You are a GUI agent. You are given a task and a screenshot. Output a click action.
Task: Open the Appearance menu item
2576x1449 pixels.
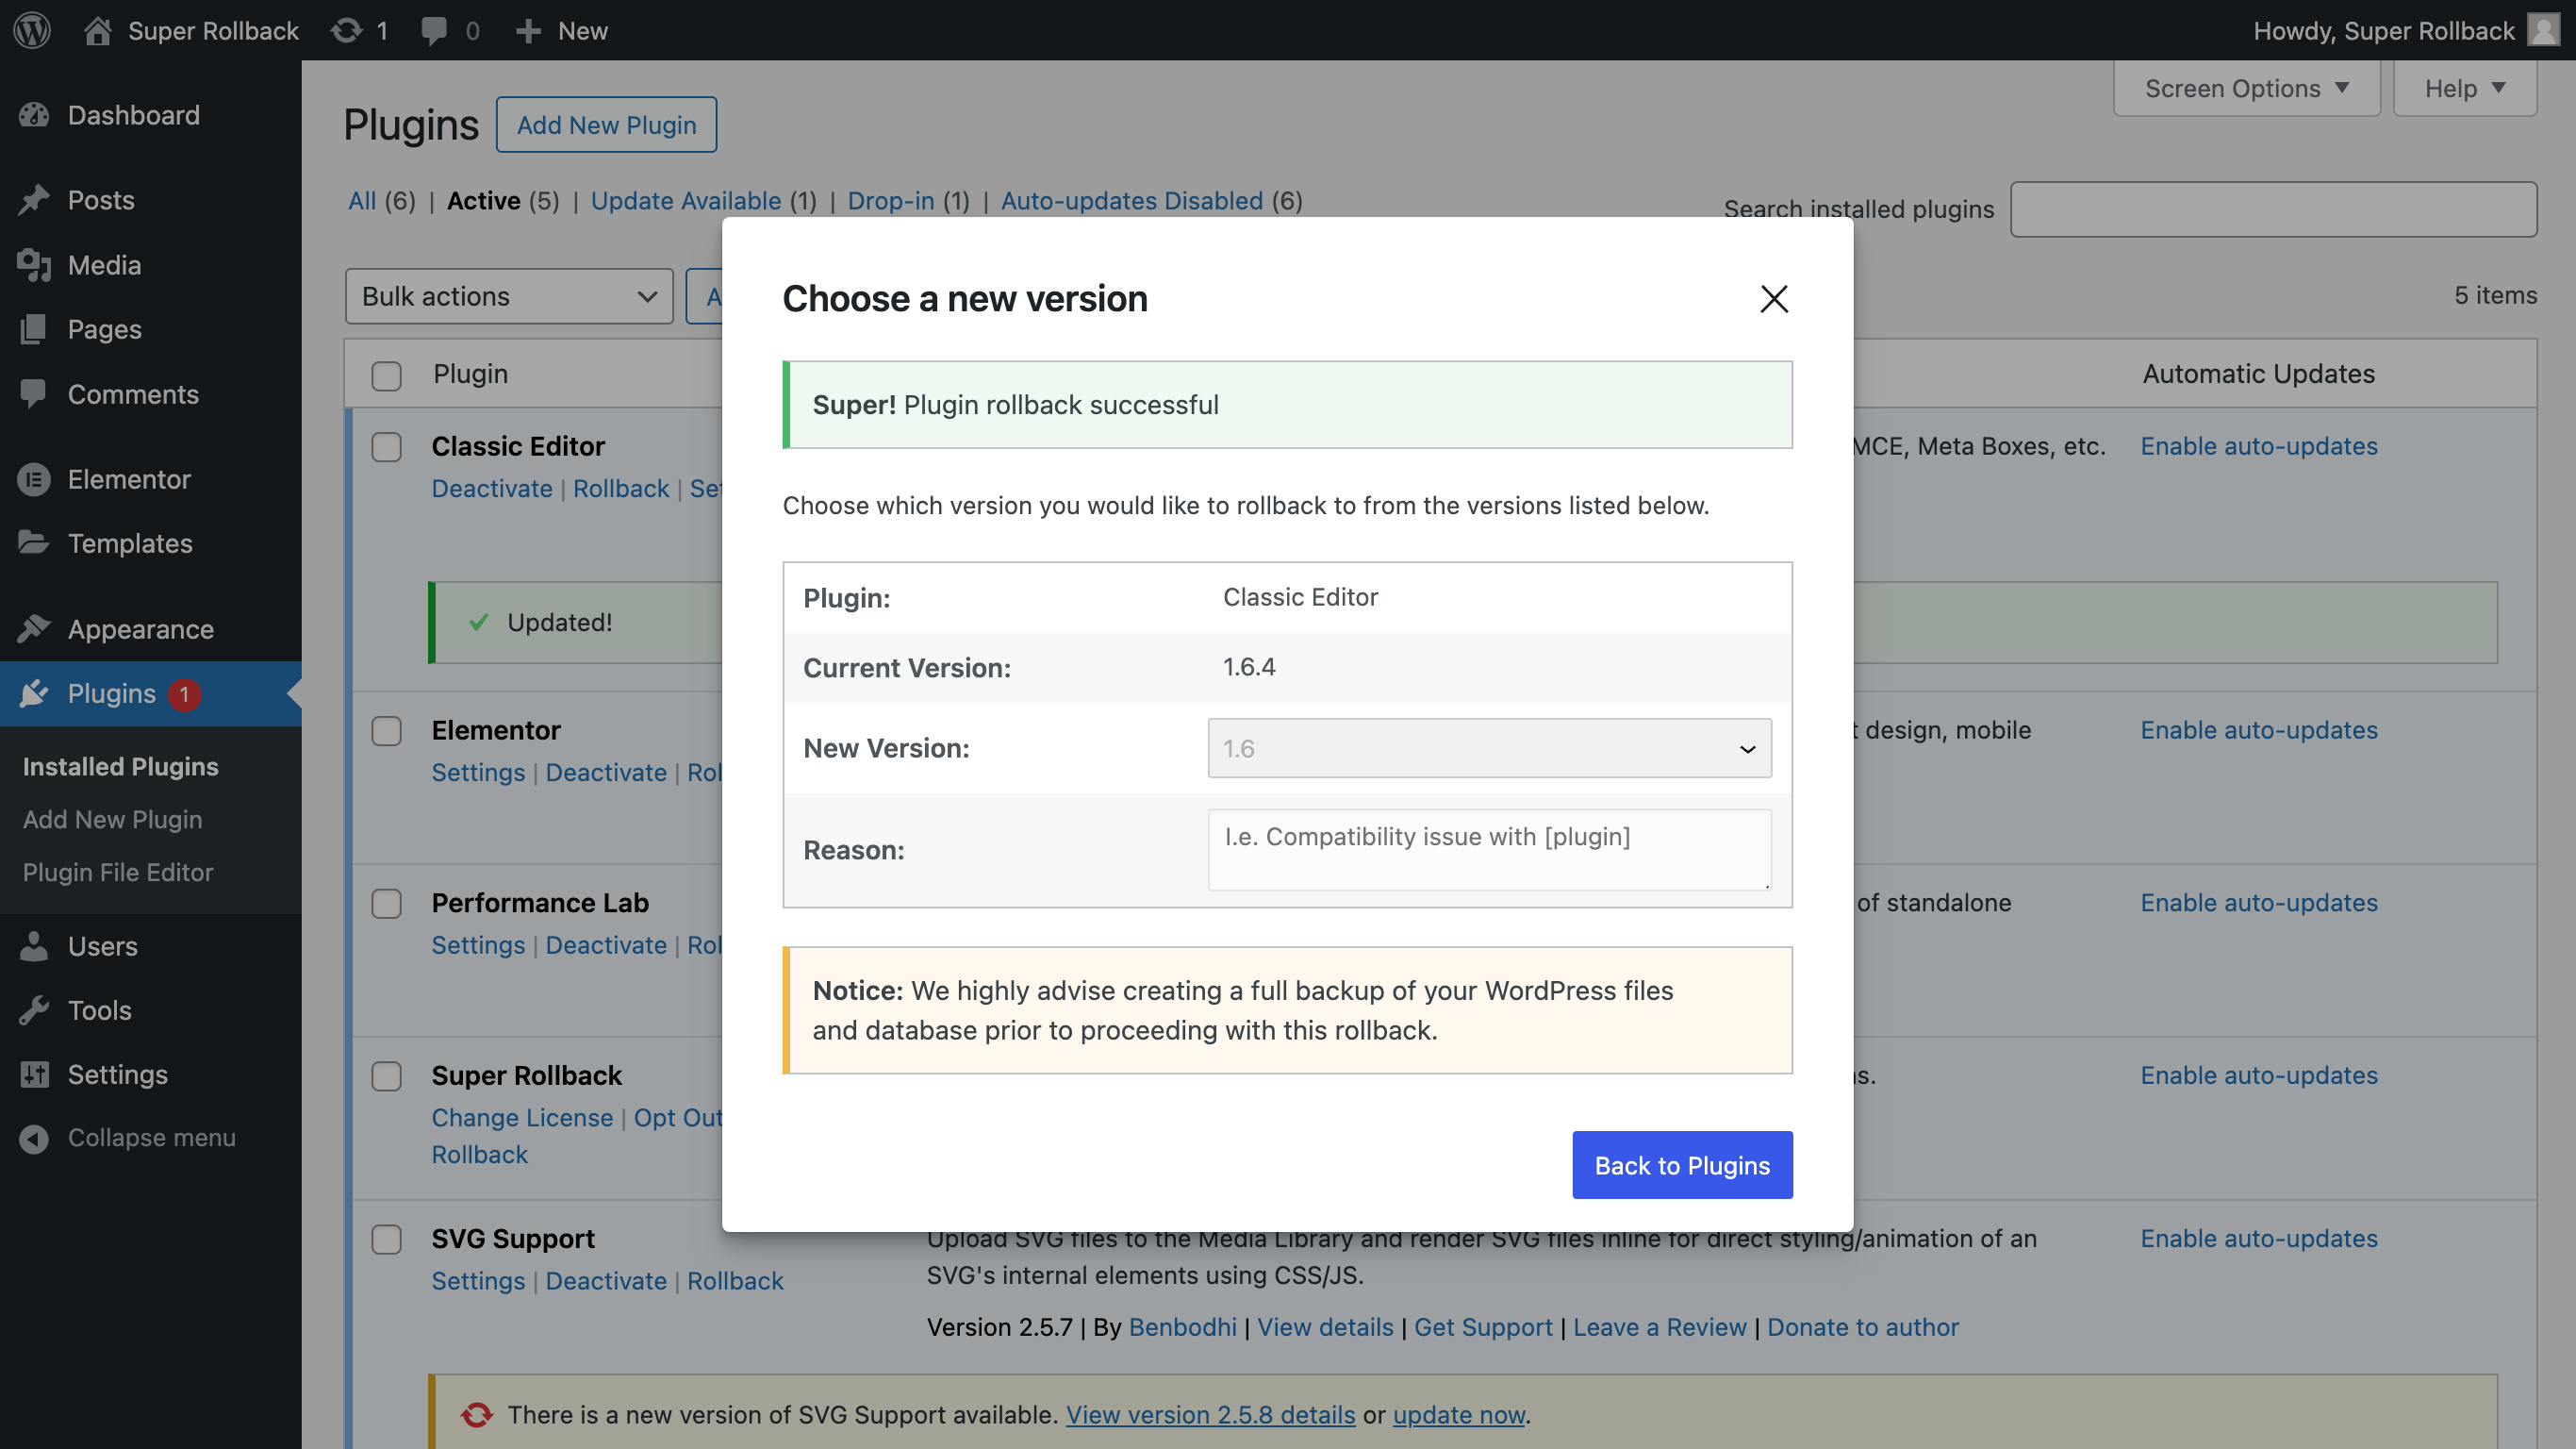coord(141,629)
